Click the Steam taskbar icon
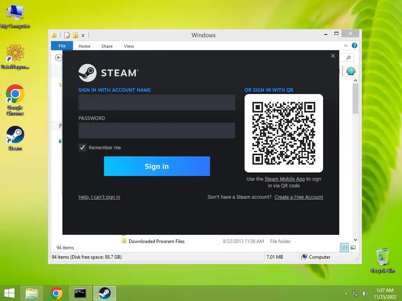Viewport: 402px width, 301px height. pyautogui.click(x=104, y=293)
